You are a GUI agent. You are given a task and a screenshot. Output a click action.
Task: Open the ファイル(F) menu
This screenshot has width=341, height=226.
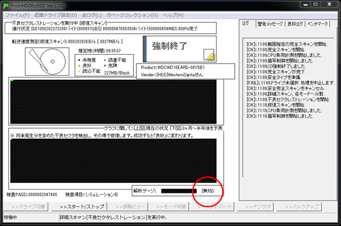click(18, 15)
